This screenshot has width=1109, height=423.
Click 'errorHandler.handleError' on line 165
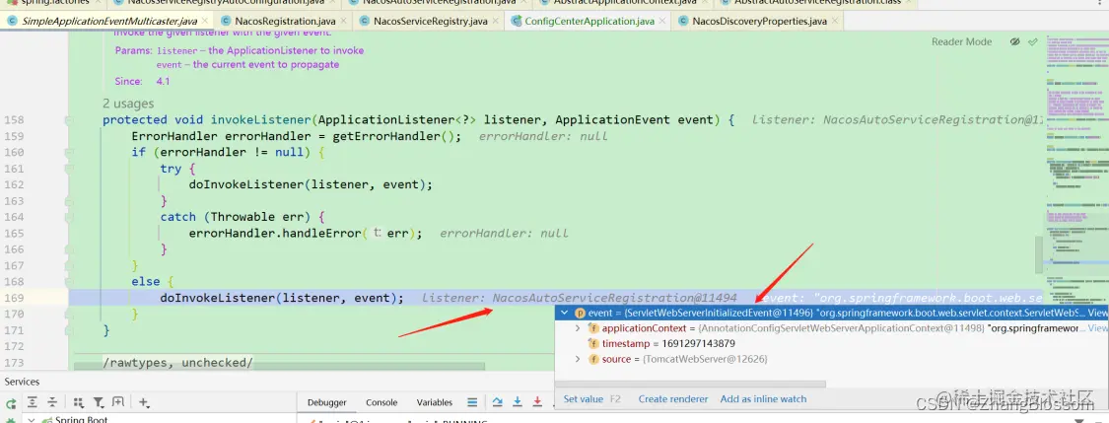click(x=275, y=233)
